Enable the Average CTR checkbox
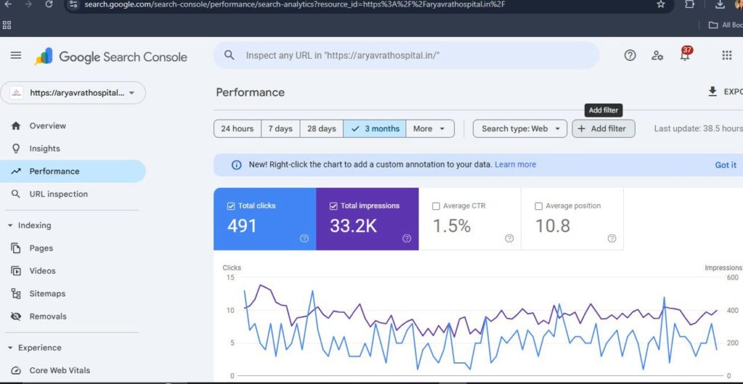 point(436,206)
